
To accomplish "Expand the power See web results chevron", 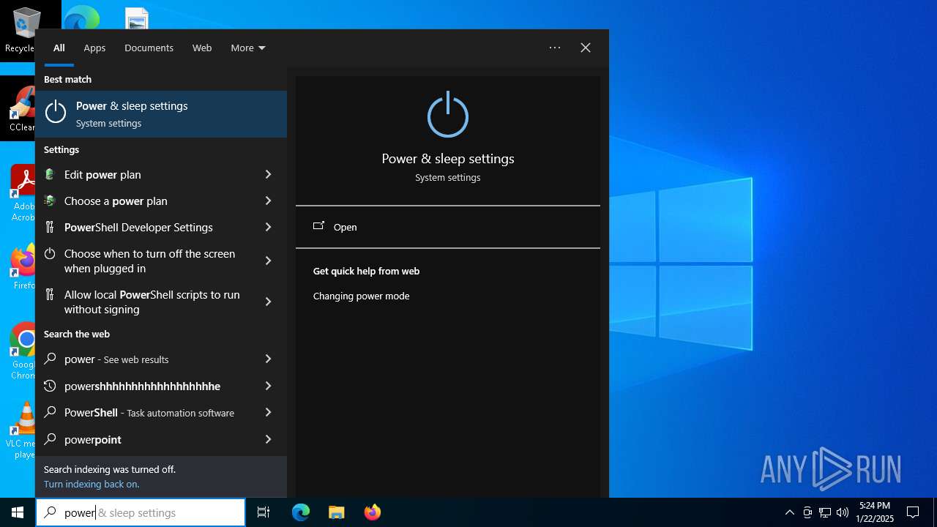I will point(268,359).
